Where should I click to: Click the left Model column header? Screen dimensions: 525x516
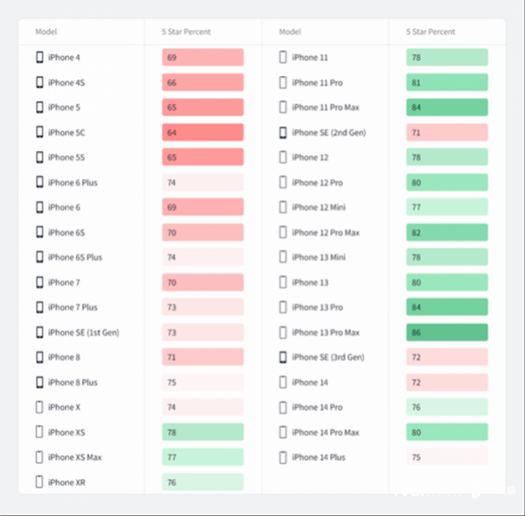46,32
